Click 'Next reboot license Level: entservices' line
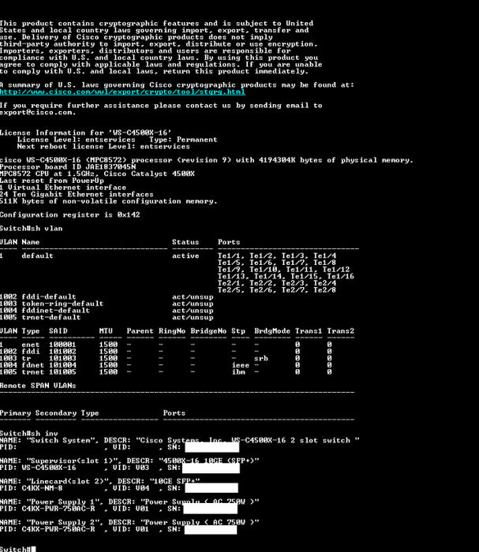Viewport: 479px width, 552px height. [103, 147]
